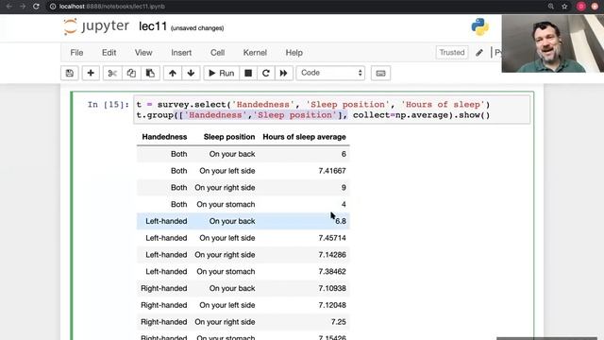Open the Cell menu
The height and width of the screenshot is (340, 604).
pos(217,53)
